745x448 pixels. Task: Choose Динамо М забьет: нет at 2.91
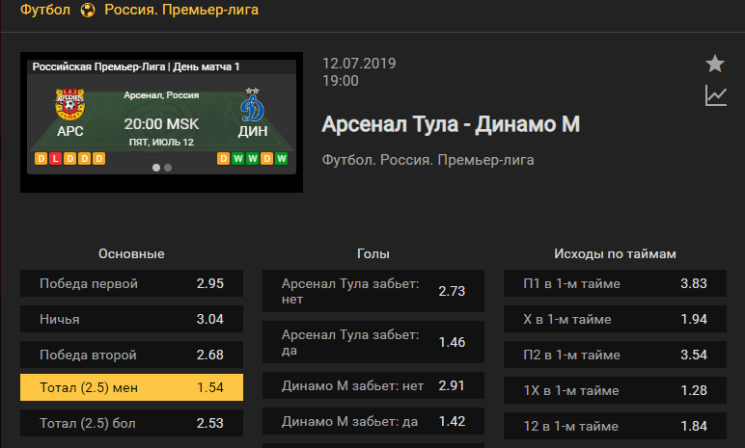pyautogui.click(x=373, y=385)
